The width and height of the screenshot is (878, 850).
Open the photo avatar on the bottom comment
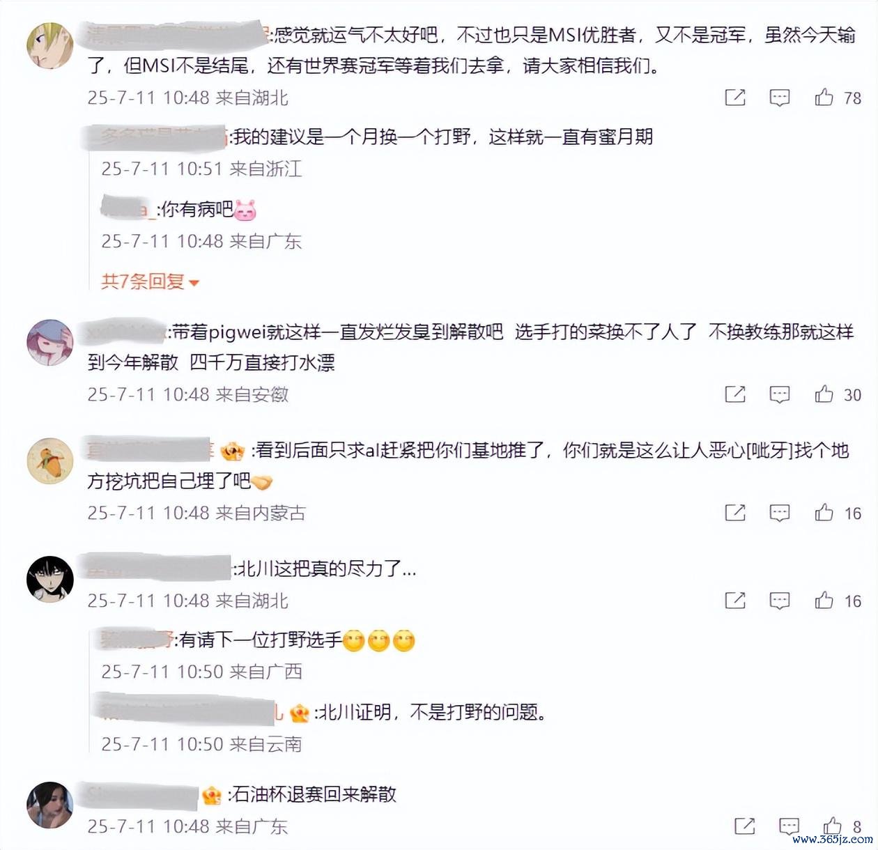click(49, 805)
